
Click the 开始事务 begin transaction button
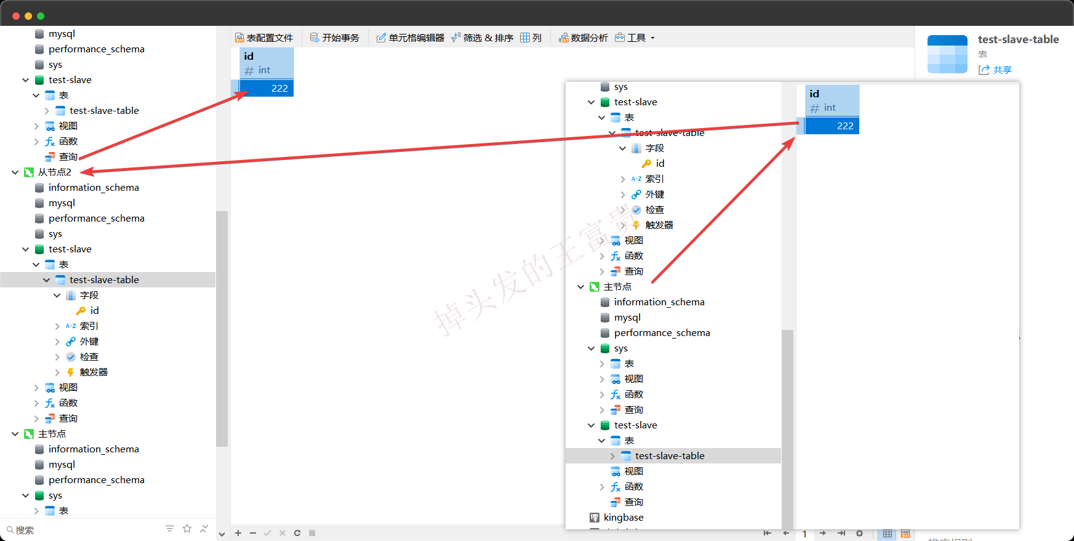click(x=335, y=38)
